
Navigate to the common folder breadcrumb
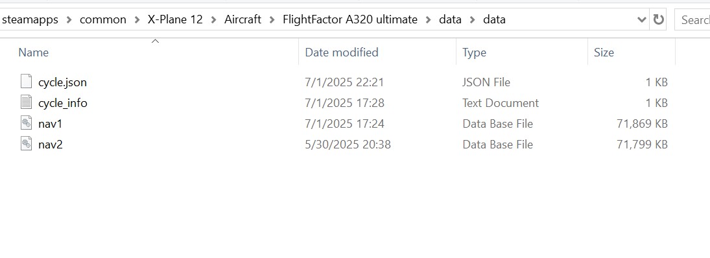click(x=103, y=19)
